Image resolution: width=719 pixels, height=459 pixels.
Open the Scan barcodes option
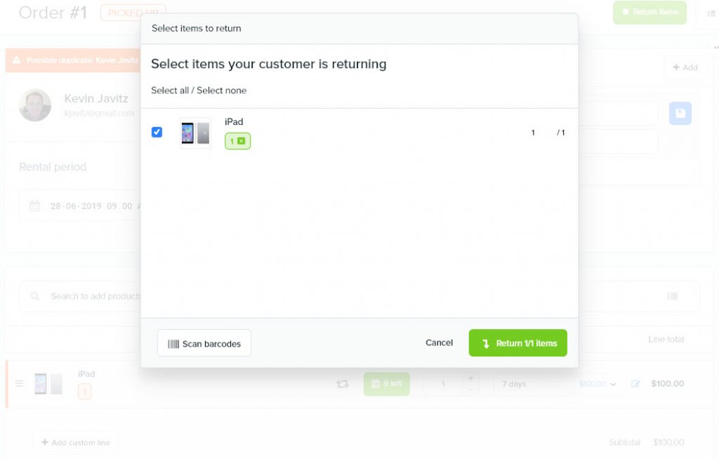point(204,343)
